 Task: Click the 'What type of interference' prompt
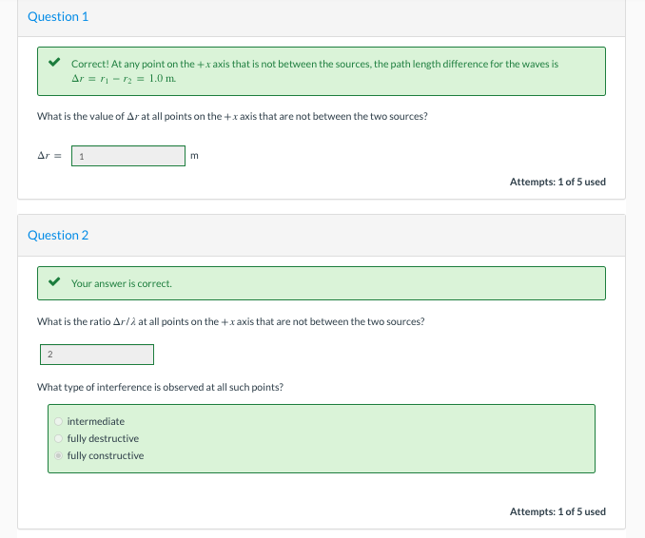[159, 387]
